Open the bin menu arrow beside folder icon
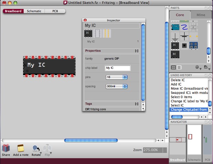 click(209, 69)
